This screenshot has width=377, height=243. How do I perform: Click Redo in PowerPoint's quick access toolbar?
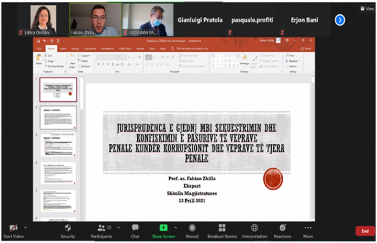click(52, 41)
